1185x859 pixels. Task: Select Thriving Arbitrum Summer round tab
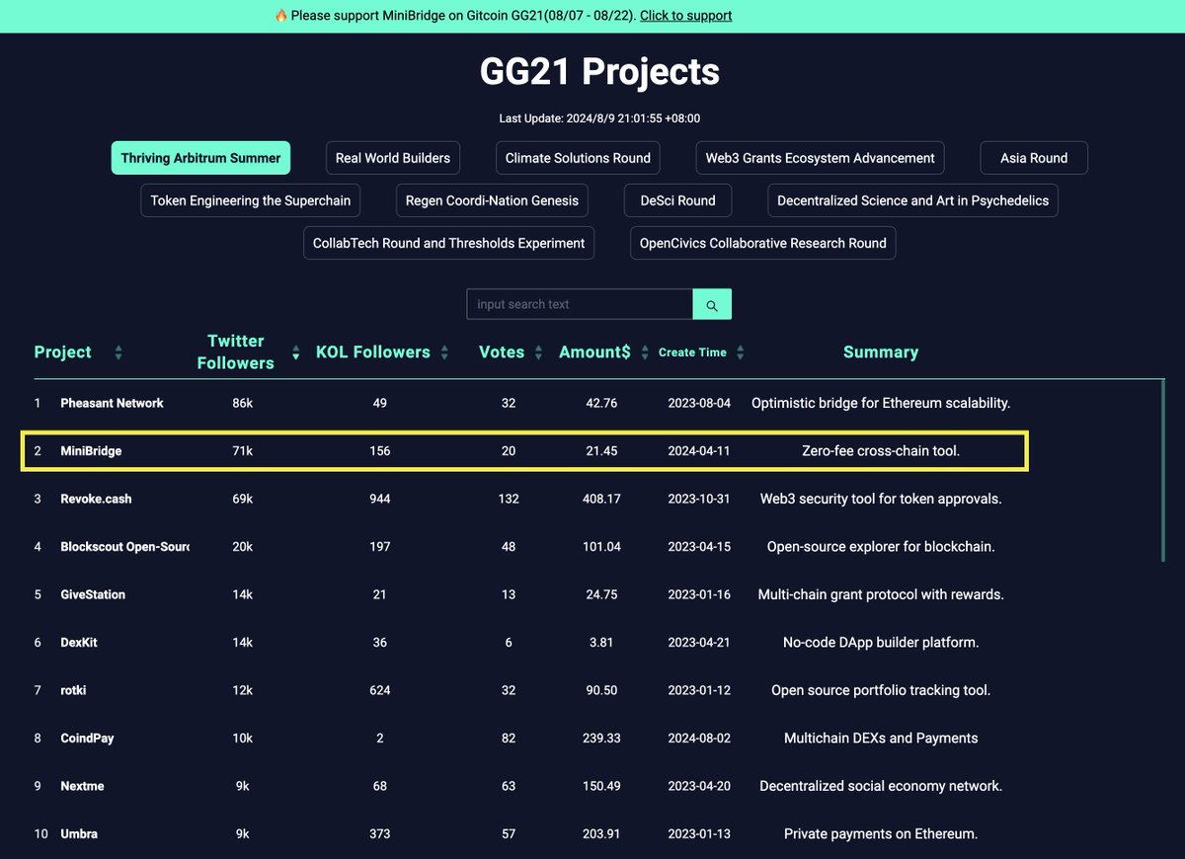coord(200,158)
